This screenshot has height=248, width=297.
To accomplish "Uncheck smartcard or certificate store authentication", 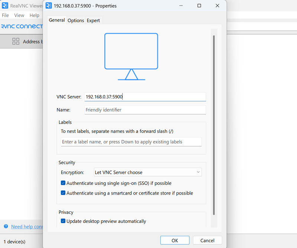I will (x=63, y=193).
